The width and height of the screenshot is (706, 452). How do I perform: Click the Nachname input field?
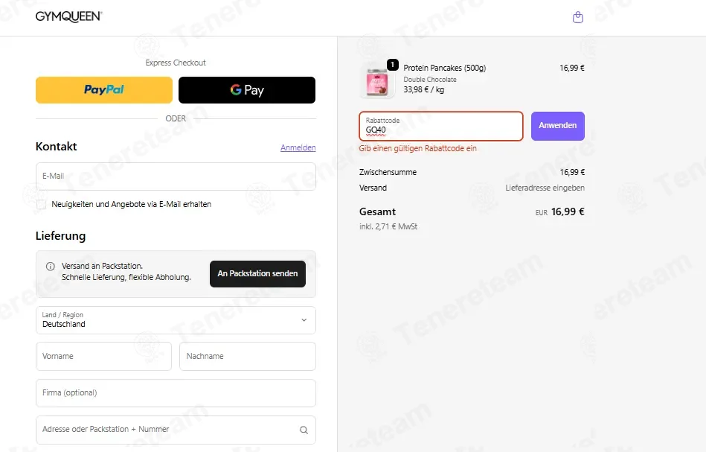click(x=247, y=356)
